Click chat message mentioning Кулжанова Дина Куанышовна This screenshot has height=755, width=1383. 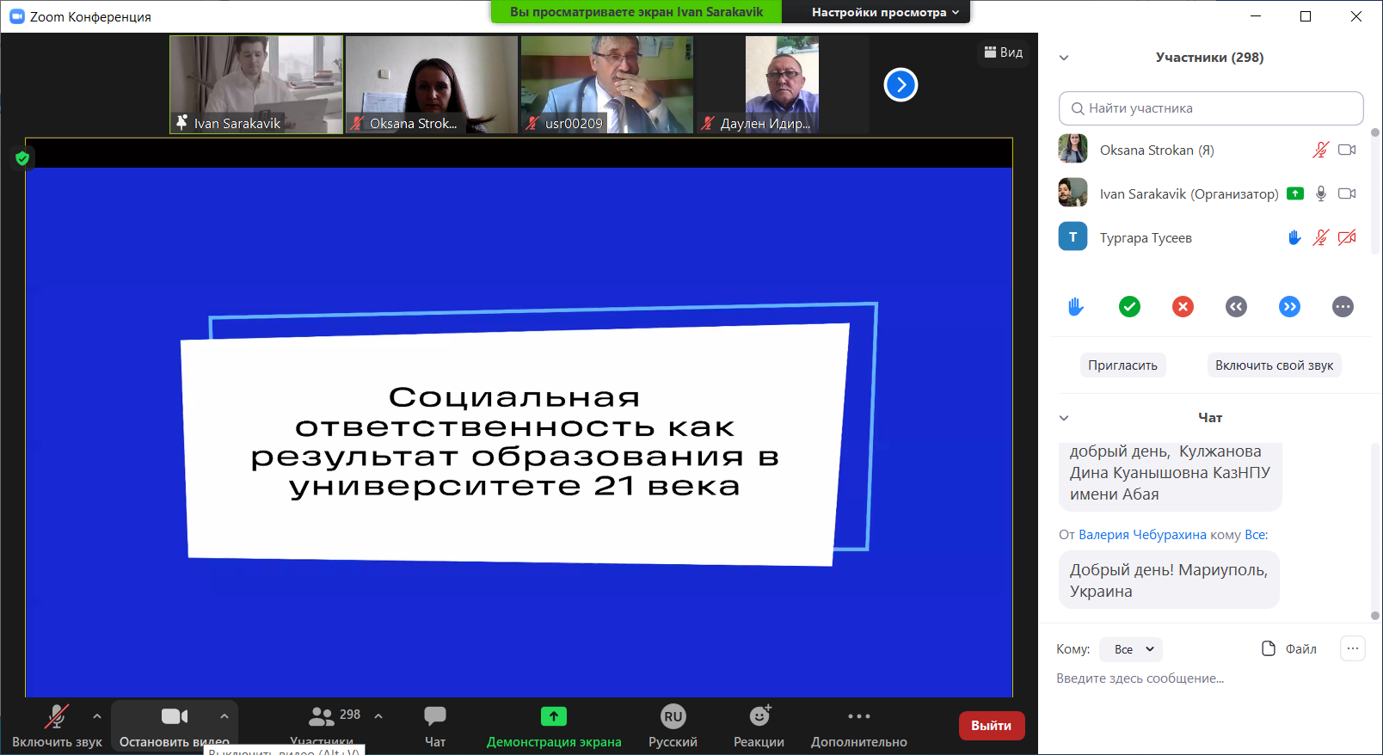pos(1171,476)
